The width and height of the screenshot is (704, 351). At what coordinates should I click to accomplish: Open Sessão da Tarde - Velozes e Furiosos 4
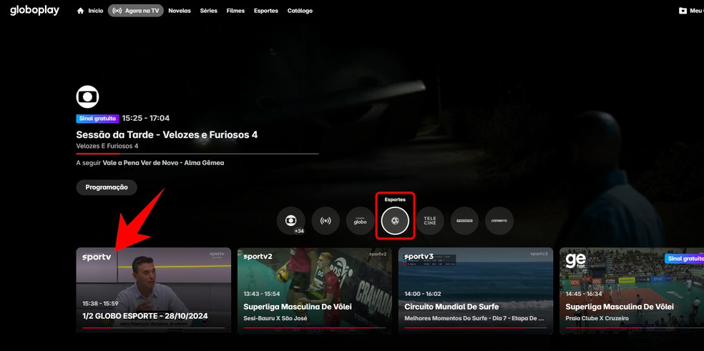pos(167,134)
